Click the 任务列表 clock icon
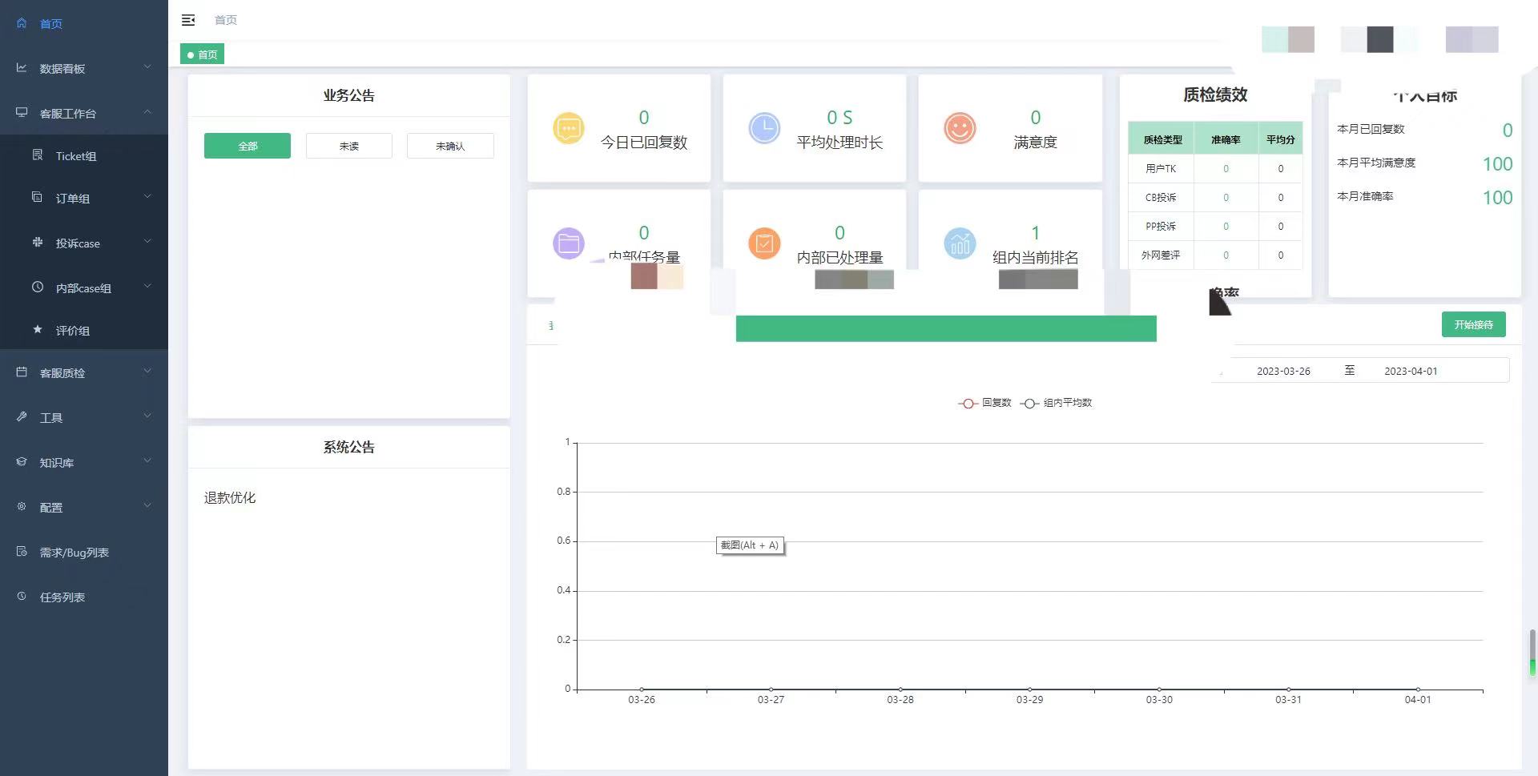The height and width of the screenshot is (776, 1538). point(22,597)
